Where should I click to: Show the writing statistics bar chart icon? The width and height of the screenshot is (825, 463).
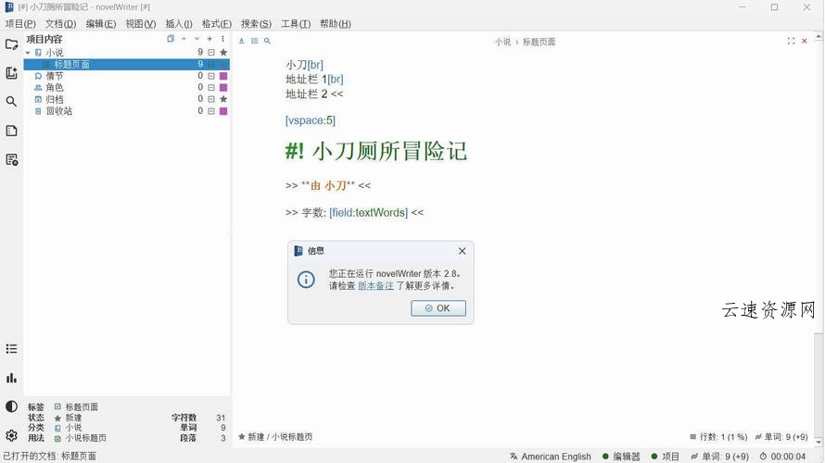point(11,378)
